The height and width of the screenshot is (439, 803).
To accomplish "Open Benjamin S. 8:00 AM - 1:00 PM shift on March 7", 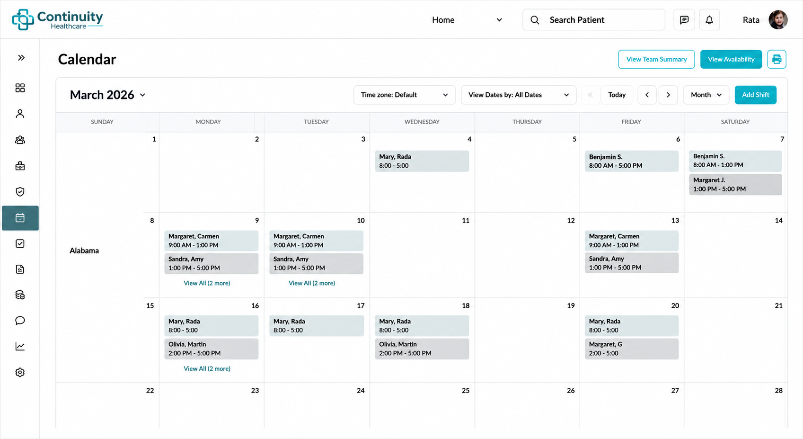I will (x=735, y=161).
